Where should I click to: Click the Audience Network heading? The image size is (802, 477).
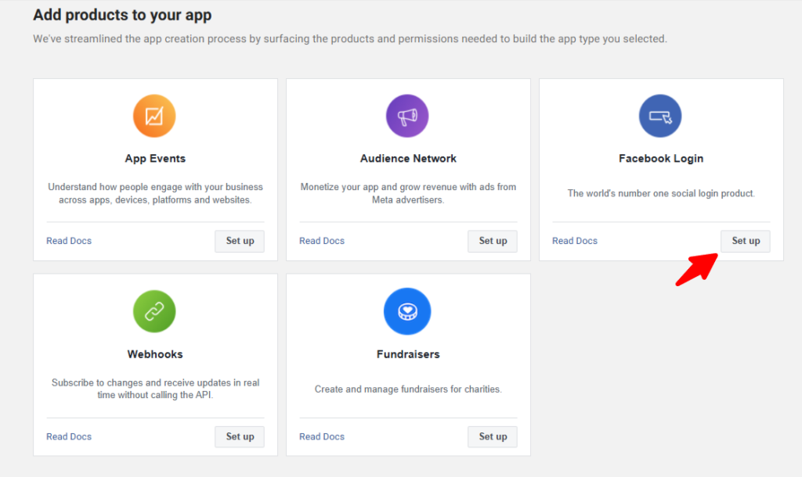[x=408, y=159]
